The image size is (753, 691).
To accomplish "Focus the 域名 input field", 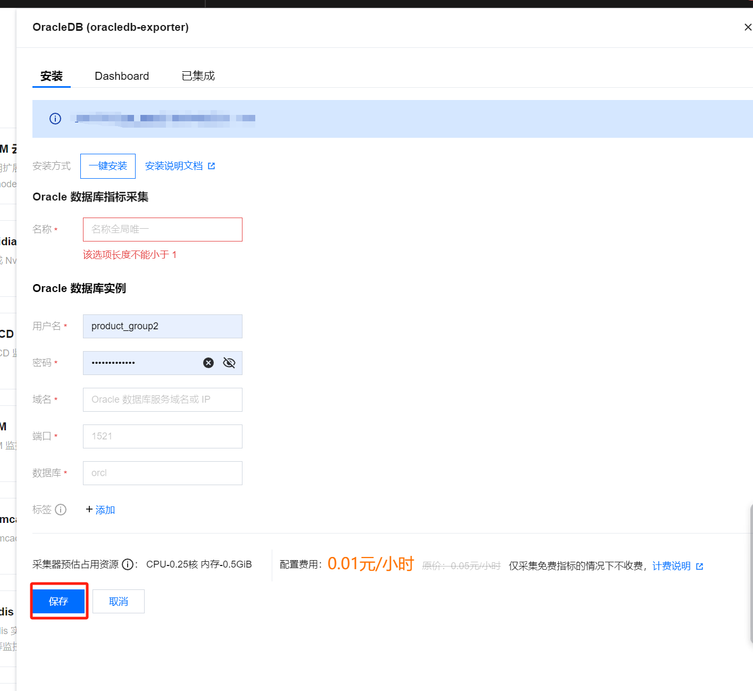I will pos(163,399).
